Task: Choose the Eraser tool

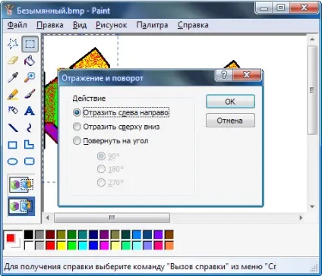Action: click(x=13, y=61)
